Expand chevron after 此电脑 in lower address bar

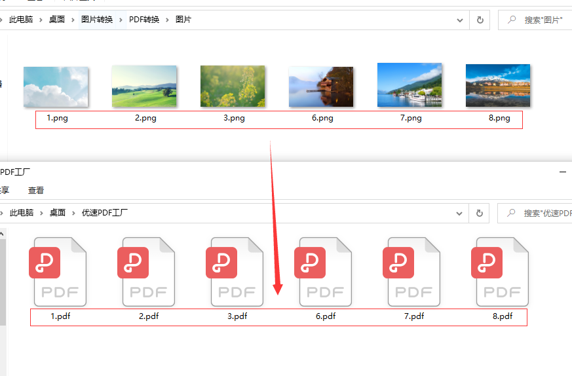tap(41, 213)
